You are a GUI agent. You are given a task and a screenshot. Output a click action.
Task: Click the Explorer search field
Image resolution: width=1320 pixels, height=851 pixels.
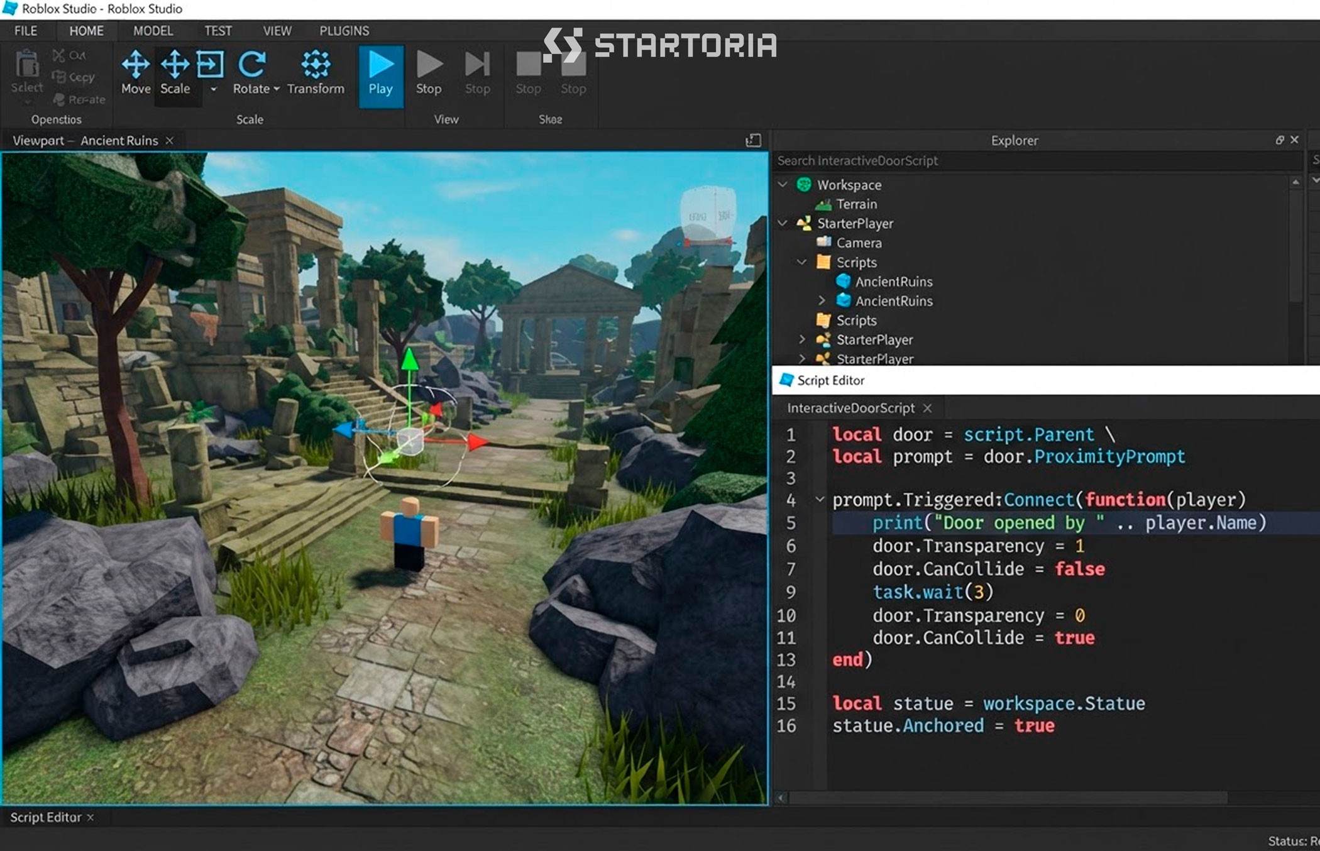point(1037,161)
